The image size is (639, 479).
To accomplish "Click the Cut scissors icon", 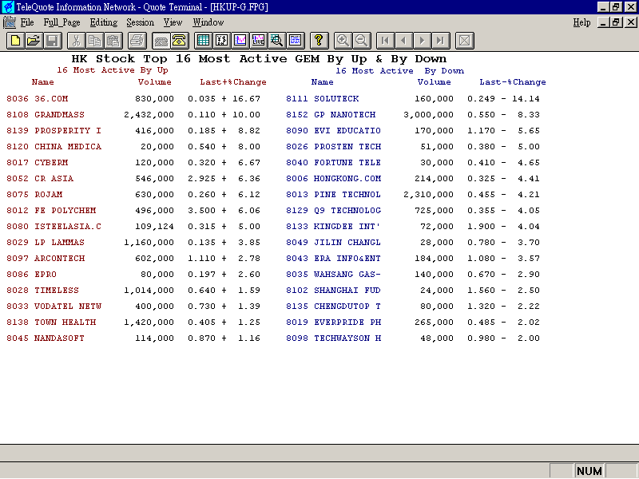I will (76, 41).
